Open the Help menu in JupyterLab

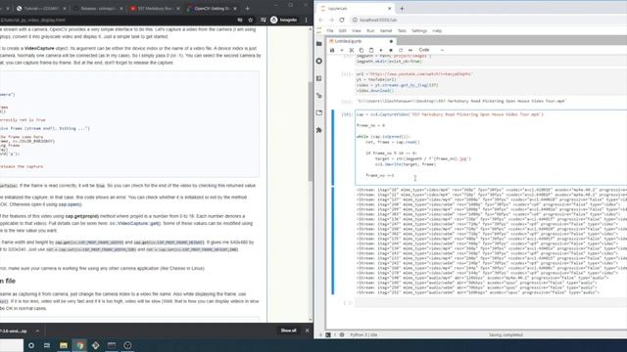tap(437, 30)
